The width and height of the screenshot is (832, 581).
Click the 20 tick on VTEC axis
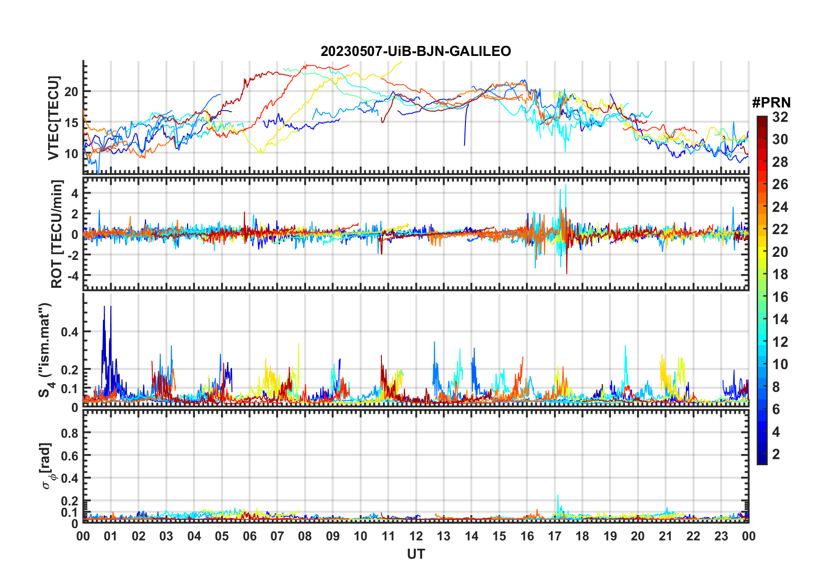71,92
